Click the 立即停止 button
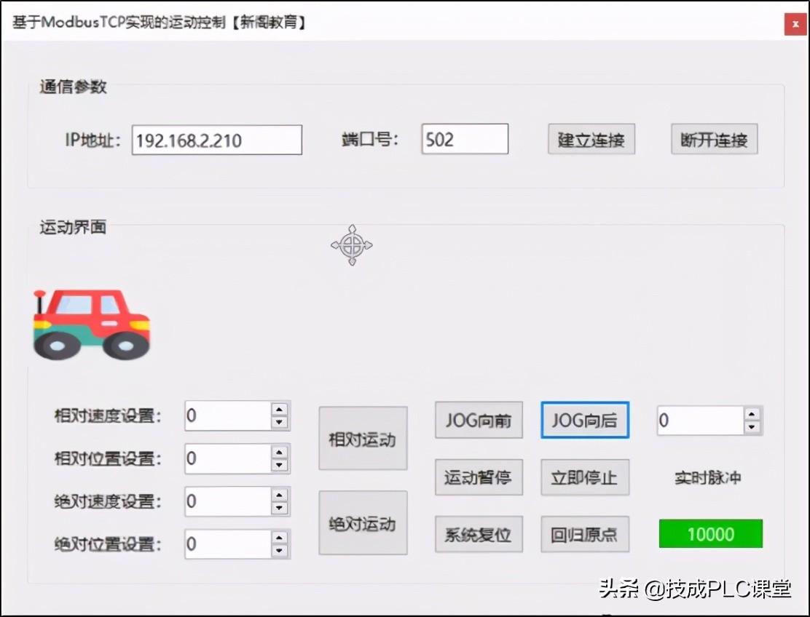The width and height of the screenshot is (810, 617). pos(585,477)
